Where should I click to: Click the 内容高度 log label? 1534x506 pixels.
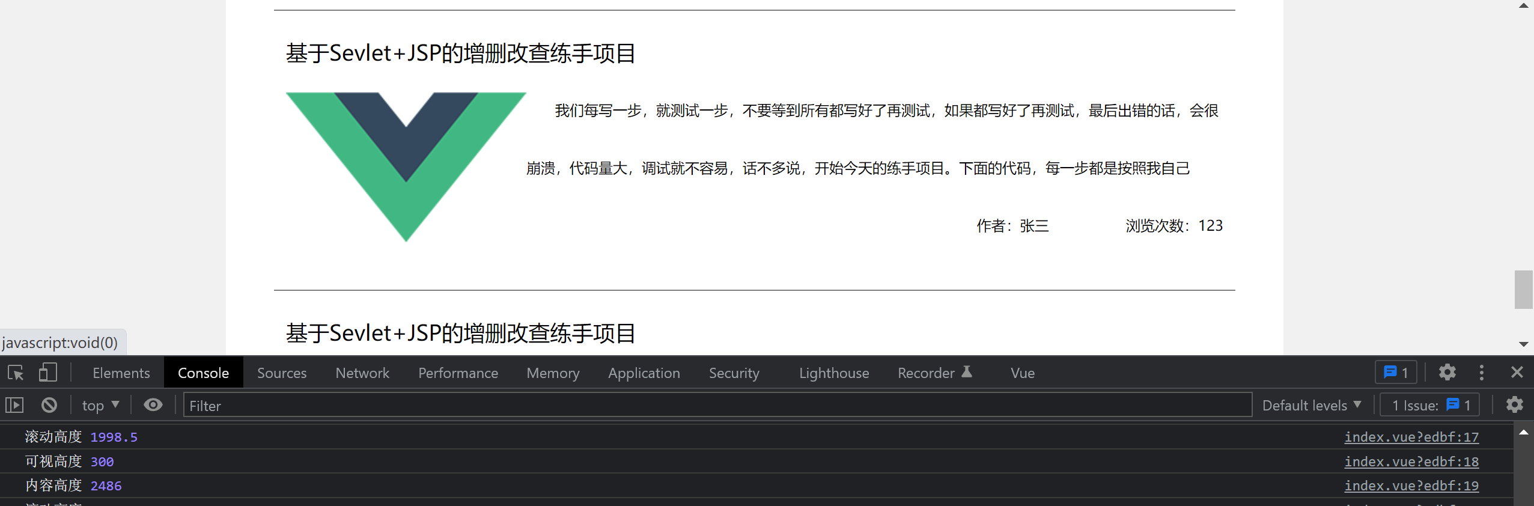(x=53, y=486)
